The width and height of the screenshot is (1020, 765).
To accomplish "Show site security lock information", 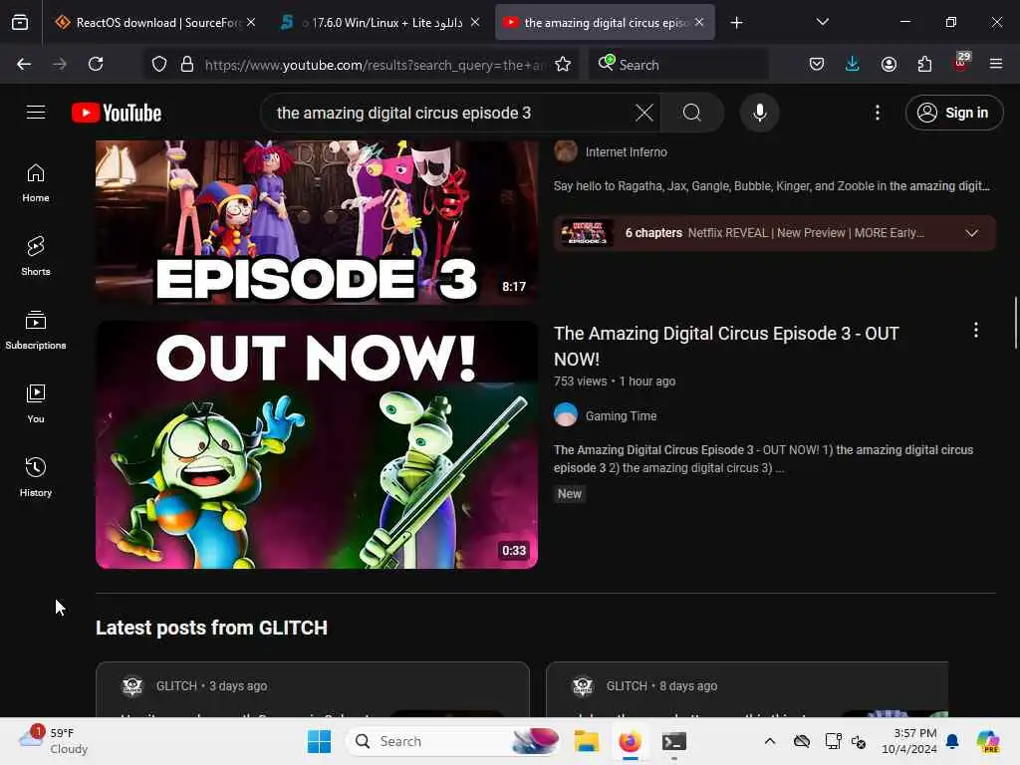I will click(187, 64).
